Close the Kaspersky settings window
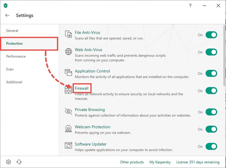The image size is (226, 168). (x=218, y=6)
